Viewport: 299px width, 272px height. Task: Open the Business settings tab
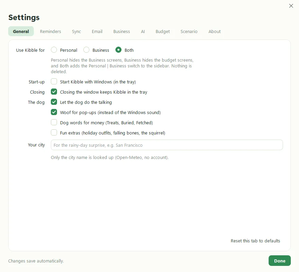[x=122, y=31]
